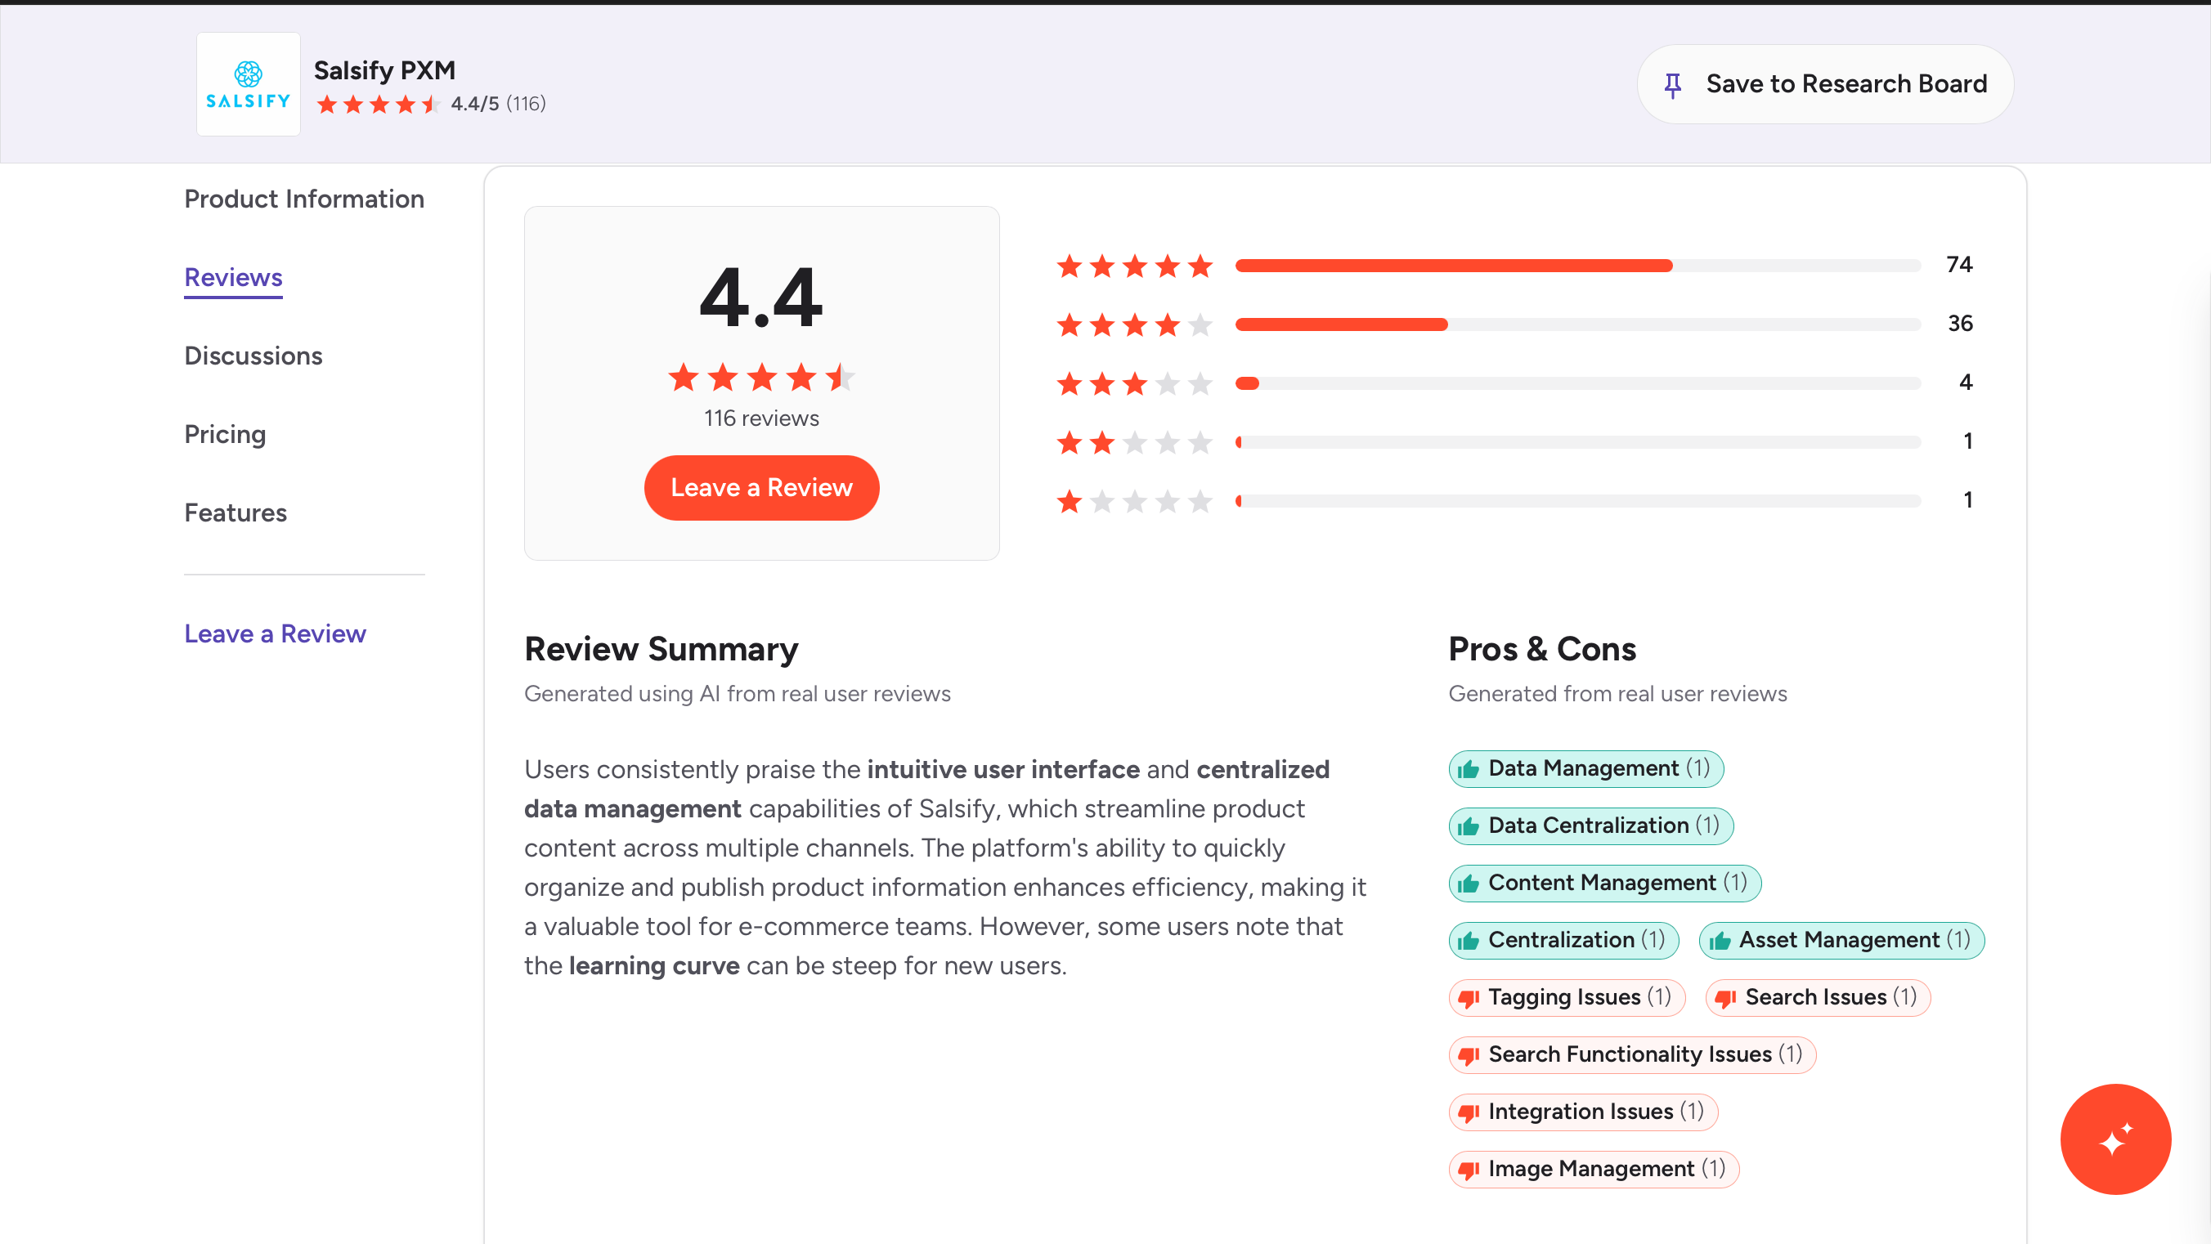Click the orange Leave a Review button

761,487
